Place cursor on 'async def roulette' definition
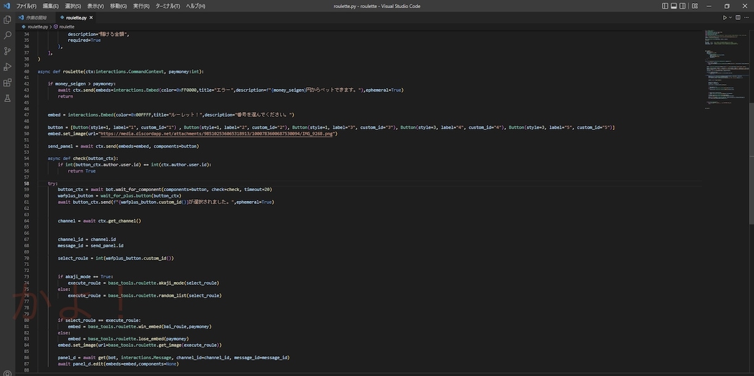This screenshot has height=376, width=754. (121, 71)
